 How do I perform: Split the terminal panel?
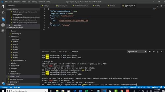[x=154, y=52]
